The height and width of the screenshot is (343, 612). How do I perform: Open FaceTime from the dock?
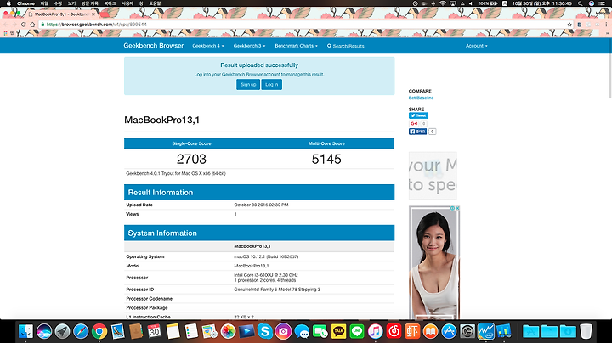pos(320,331)
